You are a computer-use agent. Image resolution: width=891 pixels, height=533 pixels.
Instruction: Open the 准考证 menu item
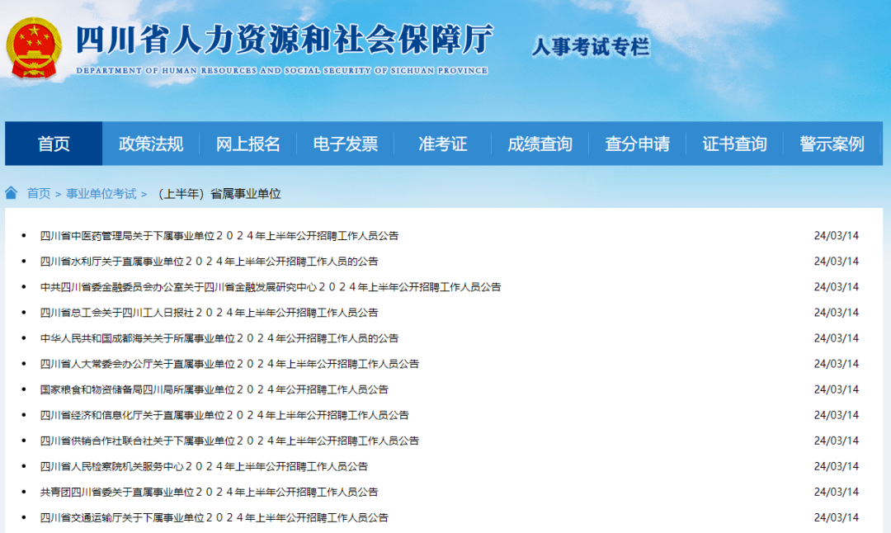(443, 144)
